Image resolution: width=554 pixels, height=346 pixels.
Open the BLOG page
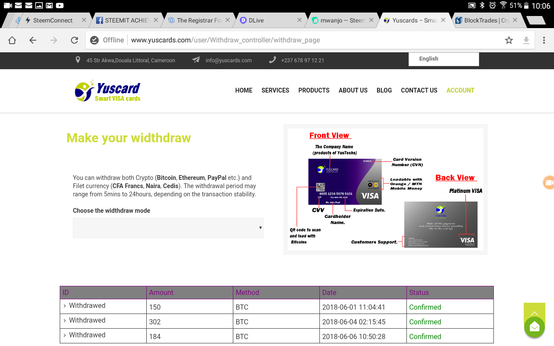[x=384, y=90]
